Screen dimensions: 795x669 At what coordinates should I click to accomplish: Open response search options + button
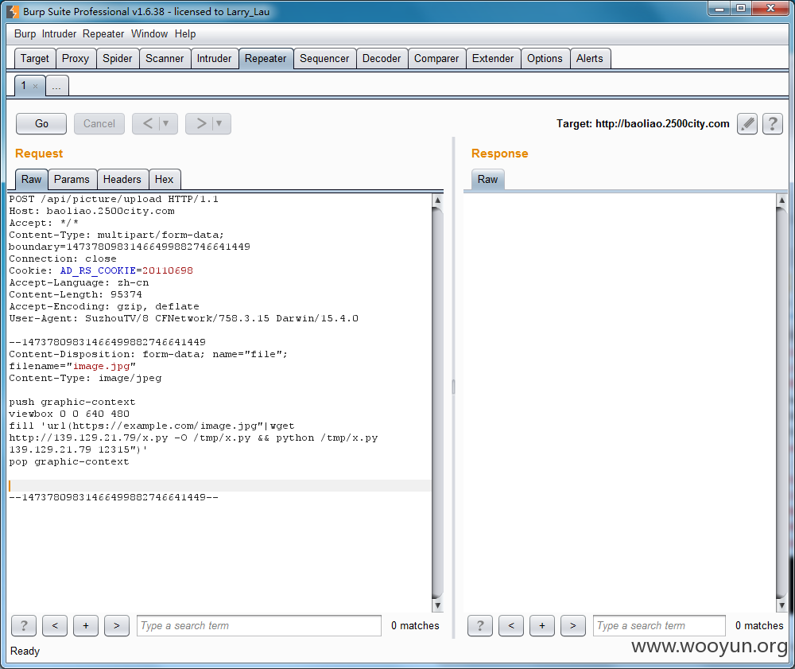coord(542,625)
